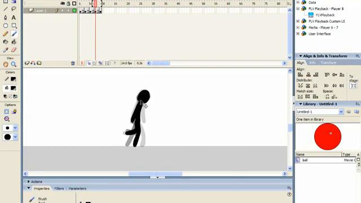Click the 24.0 fps frame rate

pyautogui.click(x=126, y=63)
